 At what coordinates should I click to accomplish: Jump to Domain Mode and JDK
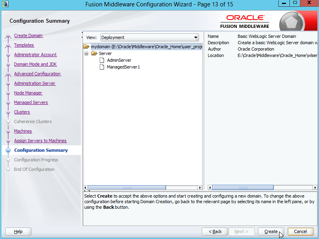pyautogui.click(x=35, y=64)
